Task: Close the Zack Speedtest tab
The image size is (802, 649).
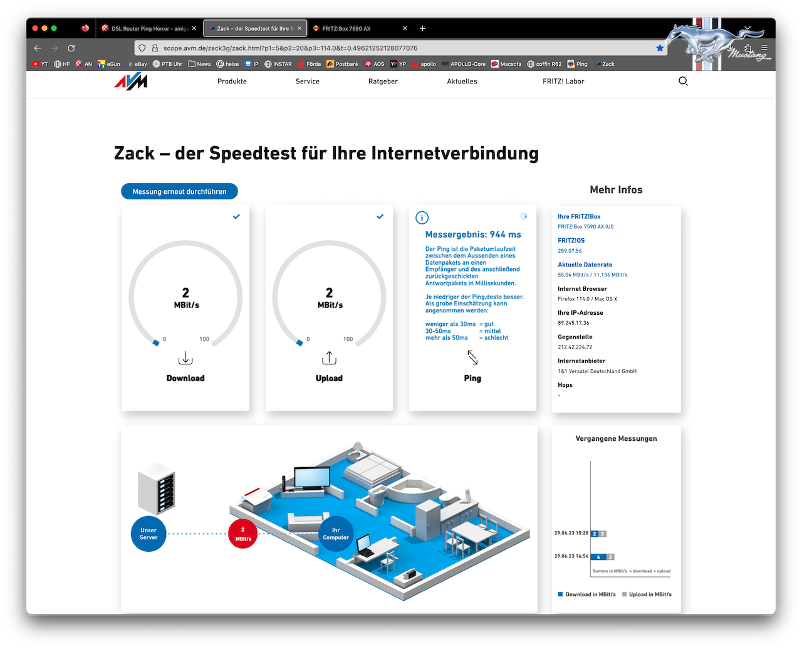Action: coord(299,28)
